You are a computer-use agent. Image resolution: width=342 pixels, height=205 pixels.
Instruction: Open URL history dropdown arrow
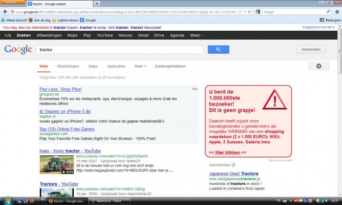click(x=245, y=12)
